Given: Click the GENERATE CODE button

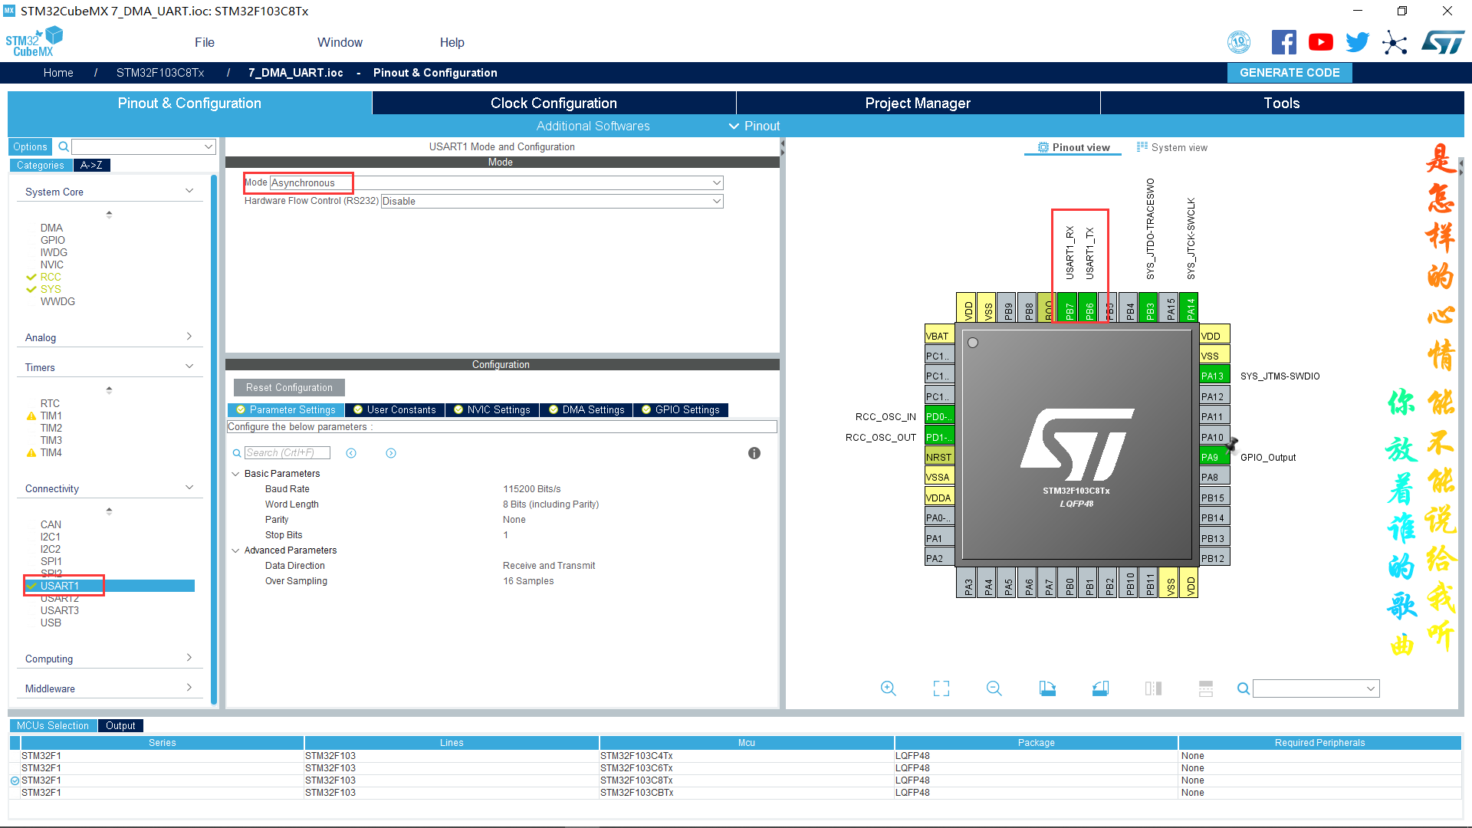Looking at the screenshot, I should point(1289,72).
